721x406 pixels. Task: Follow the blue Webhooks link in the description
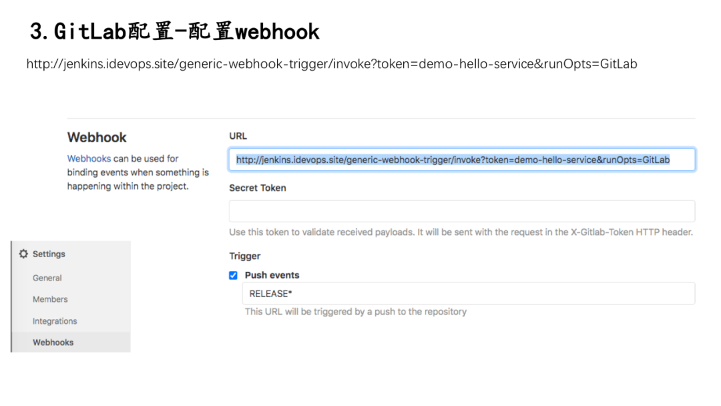pos(89,159)
